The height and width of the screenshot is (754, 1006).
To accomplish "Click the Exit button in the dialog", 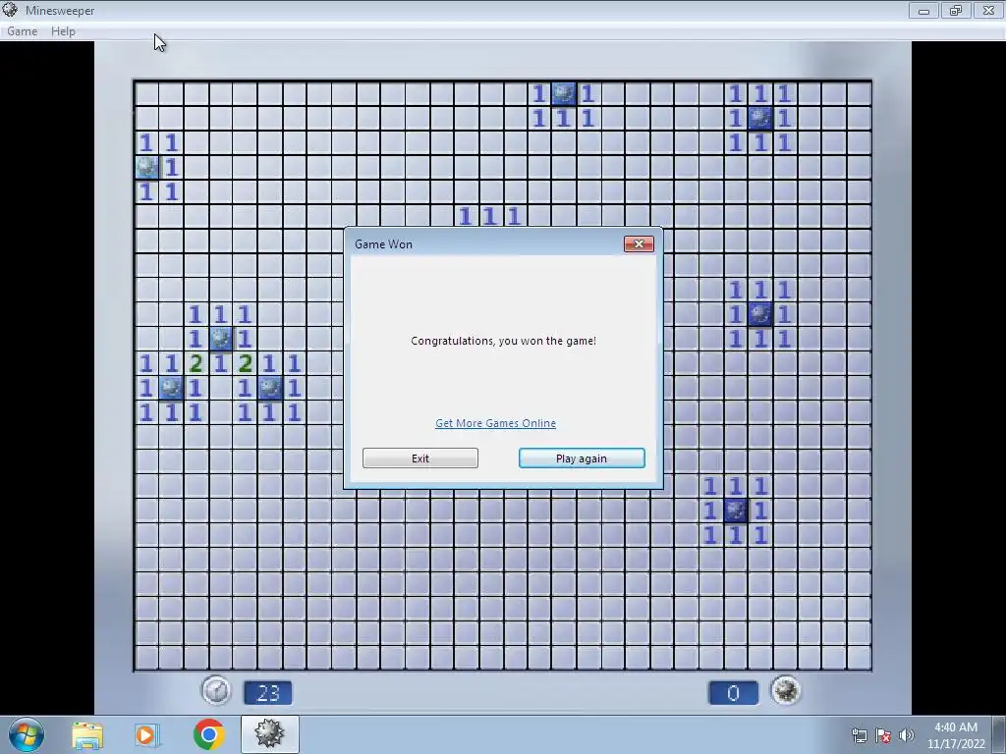I will (420, 458).
